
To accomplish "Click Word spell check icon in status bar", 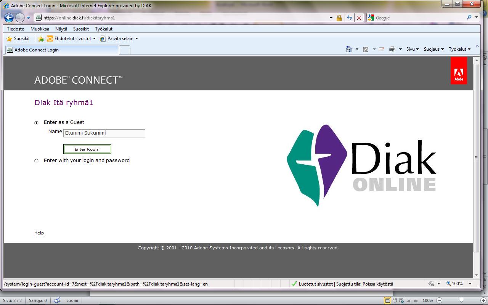I will [x=57, y=300].
